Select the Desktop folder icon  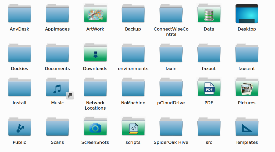[247, 13]
